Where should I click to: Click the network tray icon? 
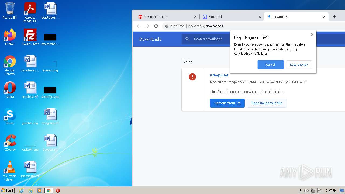[x=313, y=190]
